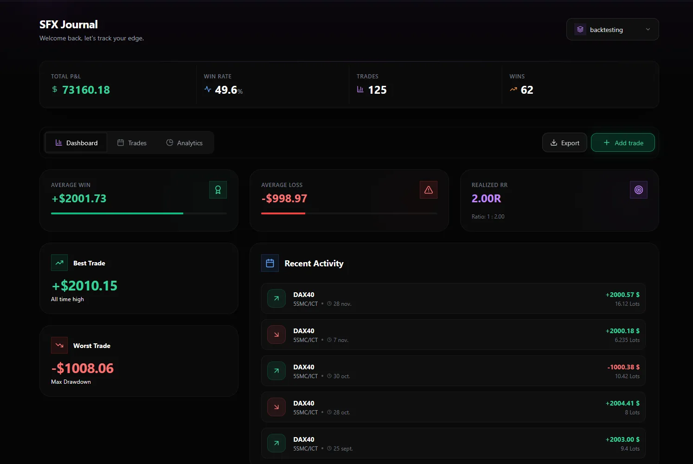Click the downtrend icon next to Worst Trade
The width and height of the screenshot is (693, 464).
click(x=59, y=345)
